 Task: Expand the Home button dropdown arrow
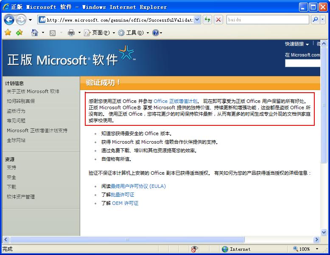(43, 32)
